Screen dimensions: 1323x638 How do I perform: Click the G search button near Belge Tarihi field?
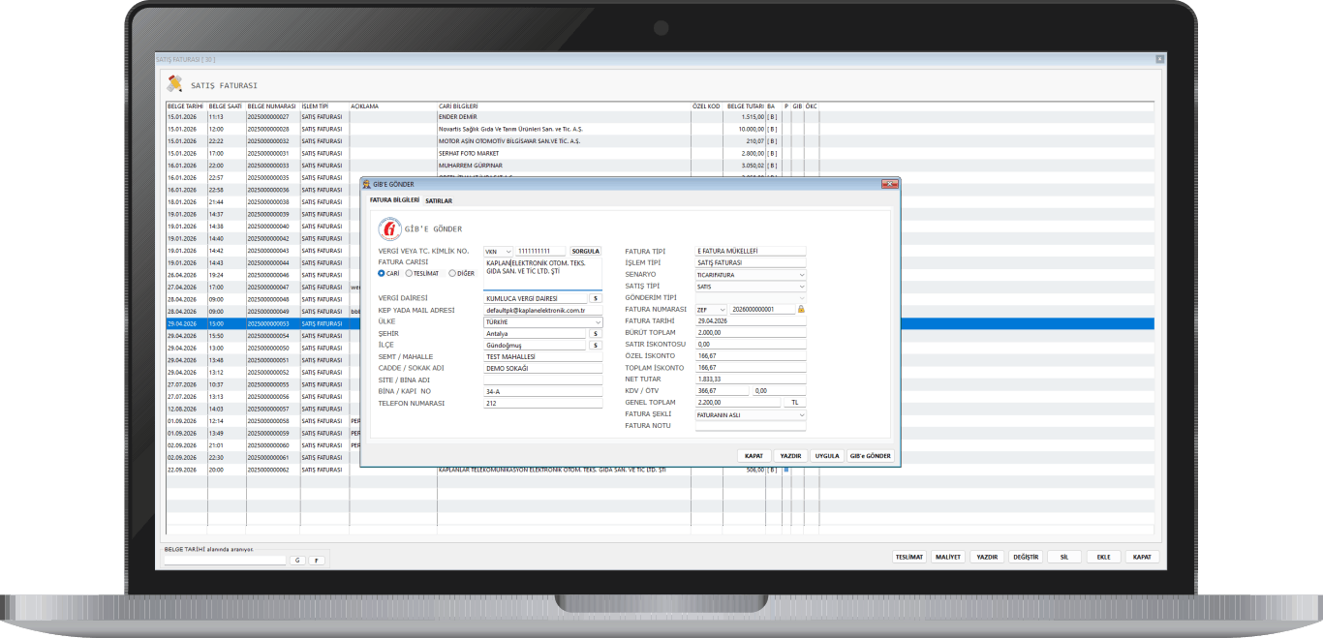(297, 560)
